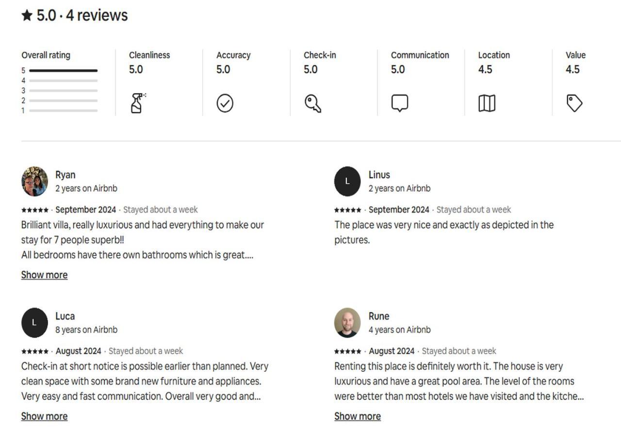Screen dimensions: 621x436
Task: Click the 5-star overall rating bar
Action: (63, 71)
